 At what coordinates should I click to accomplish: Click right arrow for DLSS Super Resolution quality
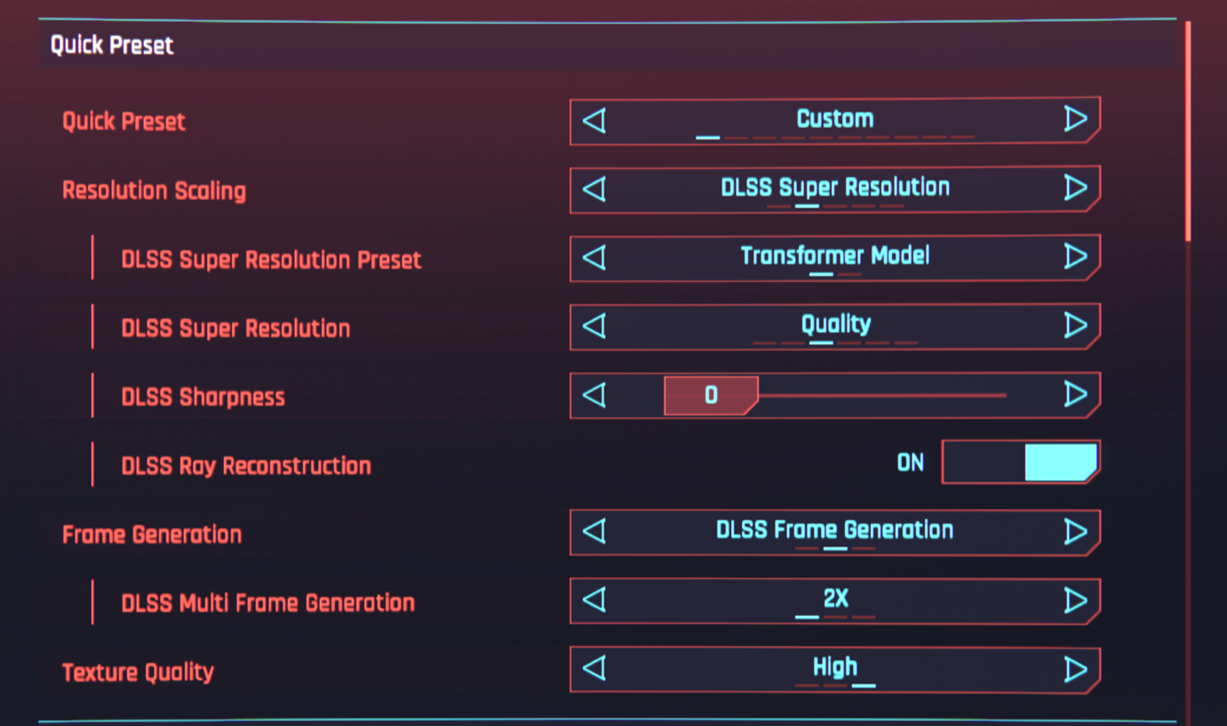point(1075,325)
